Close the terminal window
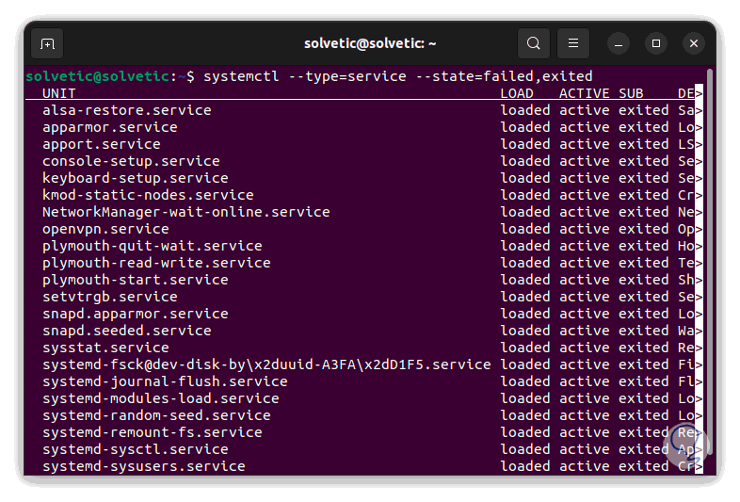 [694, 43]
